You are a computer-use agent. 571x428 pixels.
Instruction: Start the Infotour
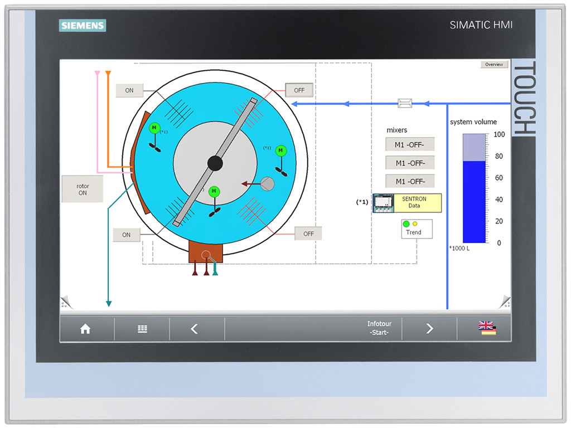click(379, 328)
